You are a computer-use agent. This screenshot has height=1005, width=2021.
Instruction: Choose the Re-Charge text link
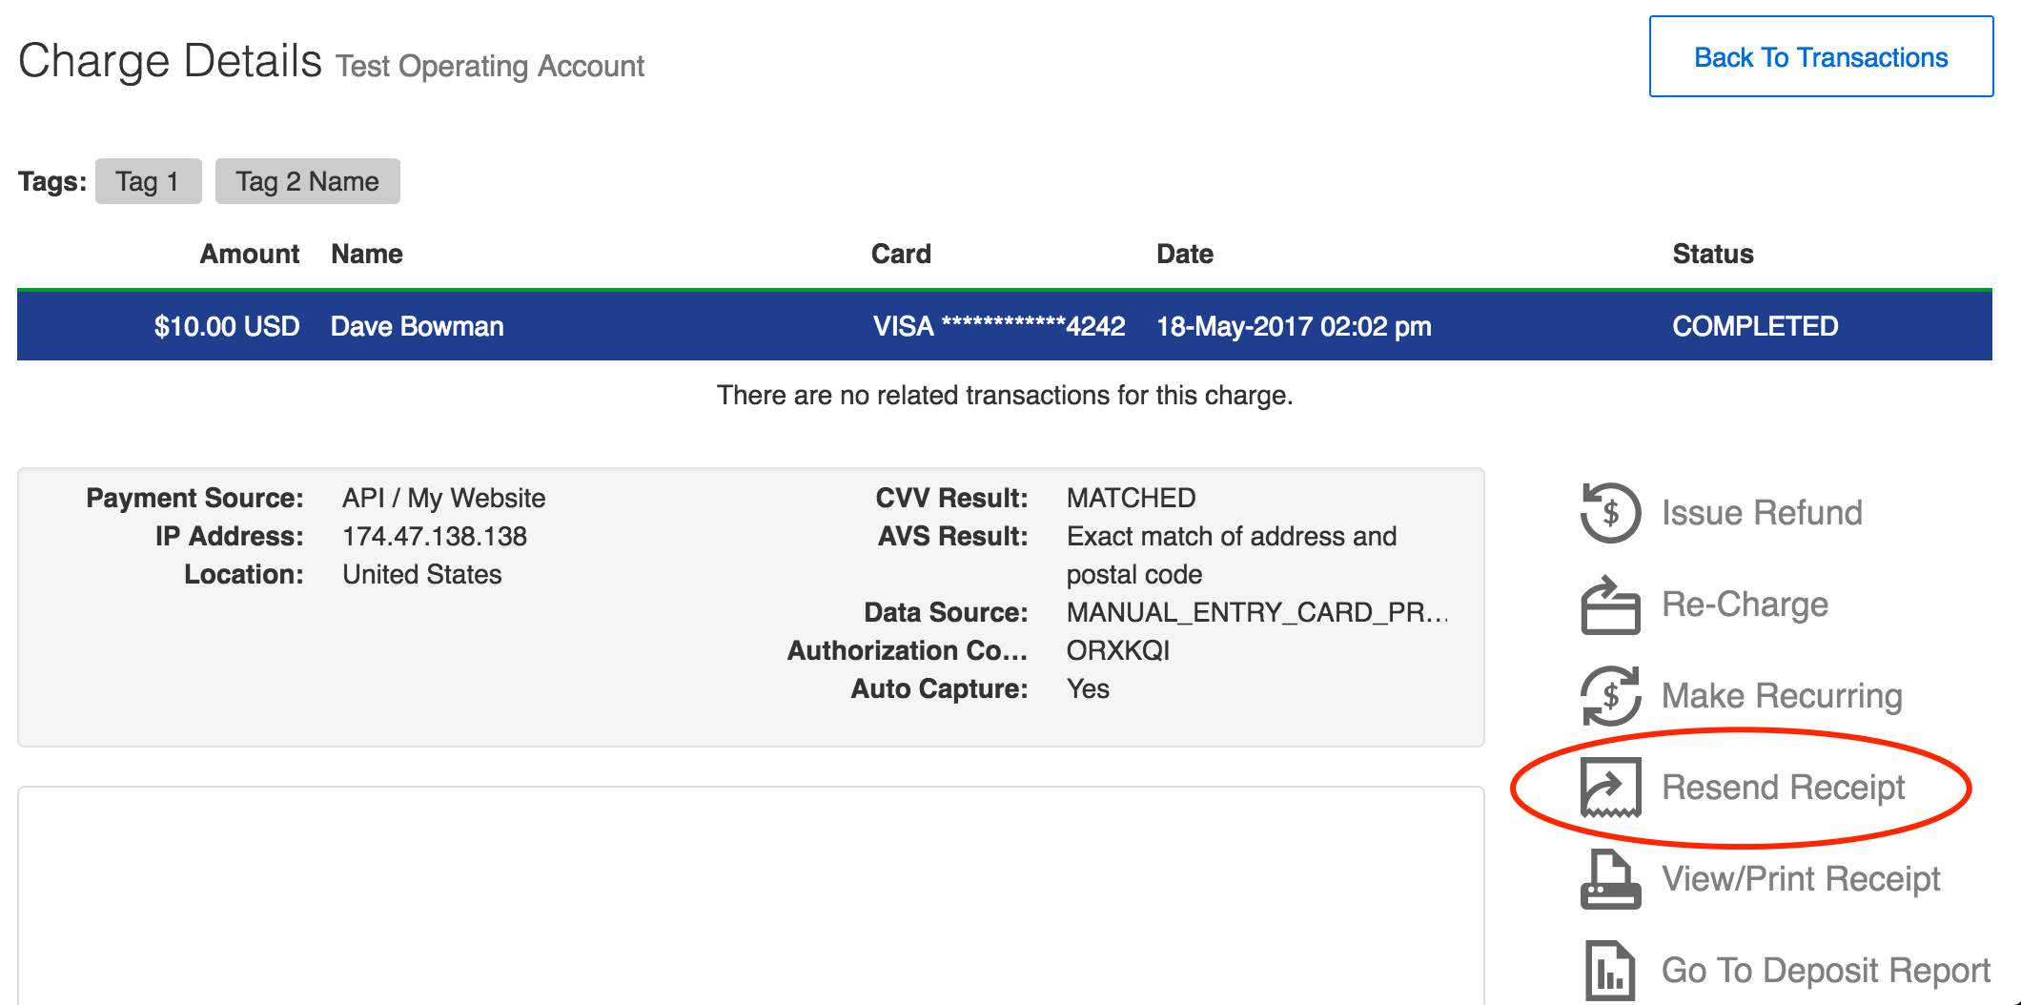point(1745,605)
